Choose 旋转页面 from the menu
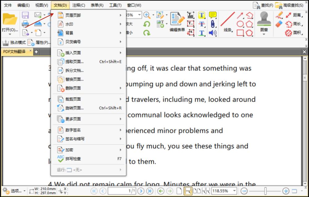This screenshot has width=309, height=197. pyautogui.click(x=88, y=108)
